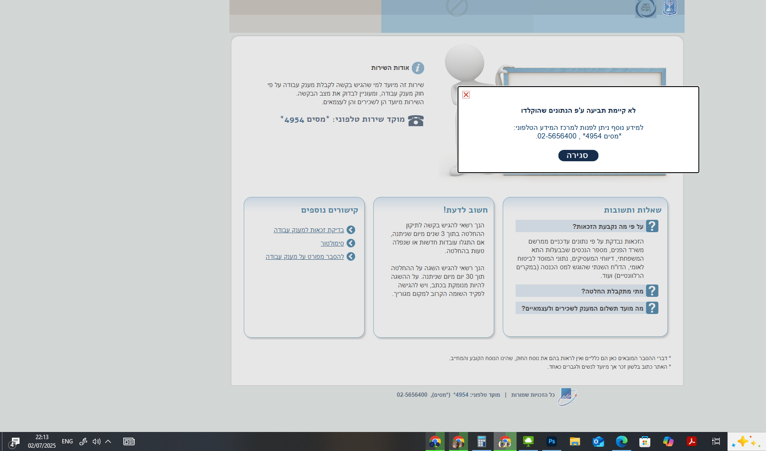The width and height of the screenshot is (766, 451).
Task: Open the news and interests icon in the taskbar
Action: (x=129, y=441)
